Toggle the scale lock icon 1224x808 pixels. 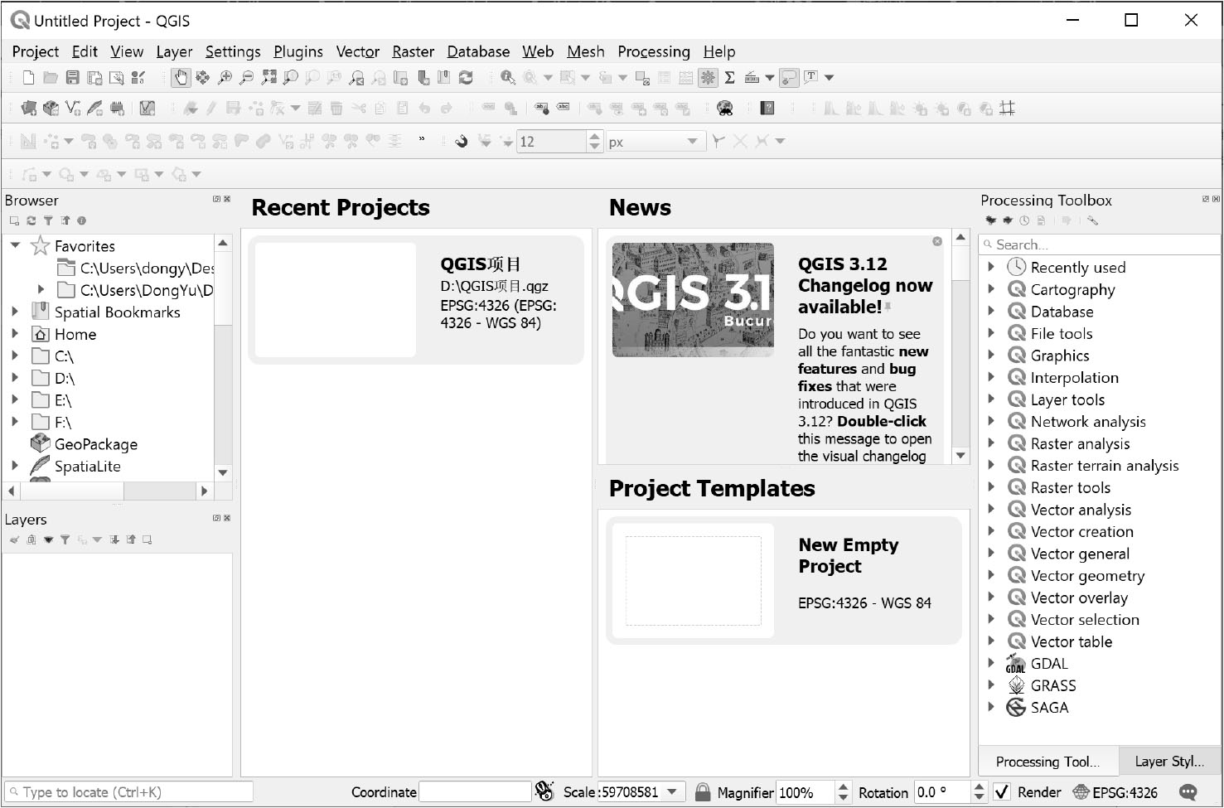(x=702, y=792)
